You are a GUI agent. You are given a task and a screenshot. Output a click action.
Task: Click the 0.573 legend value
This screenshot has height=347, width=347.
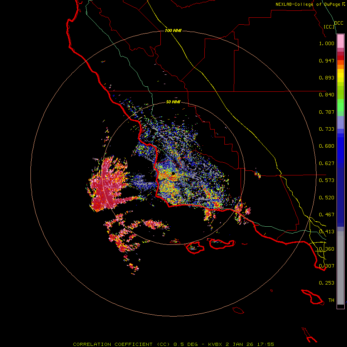327,180
